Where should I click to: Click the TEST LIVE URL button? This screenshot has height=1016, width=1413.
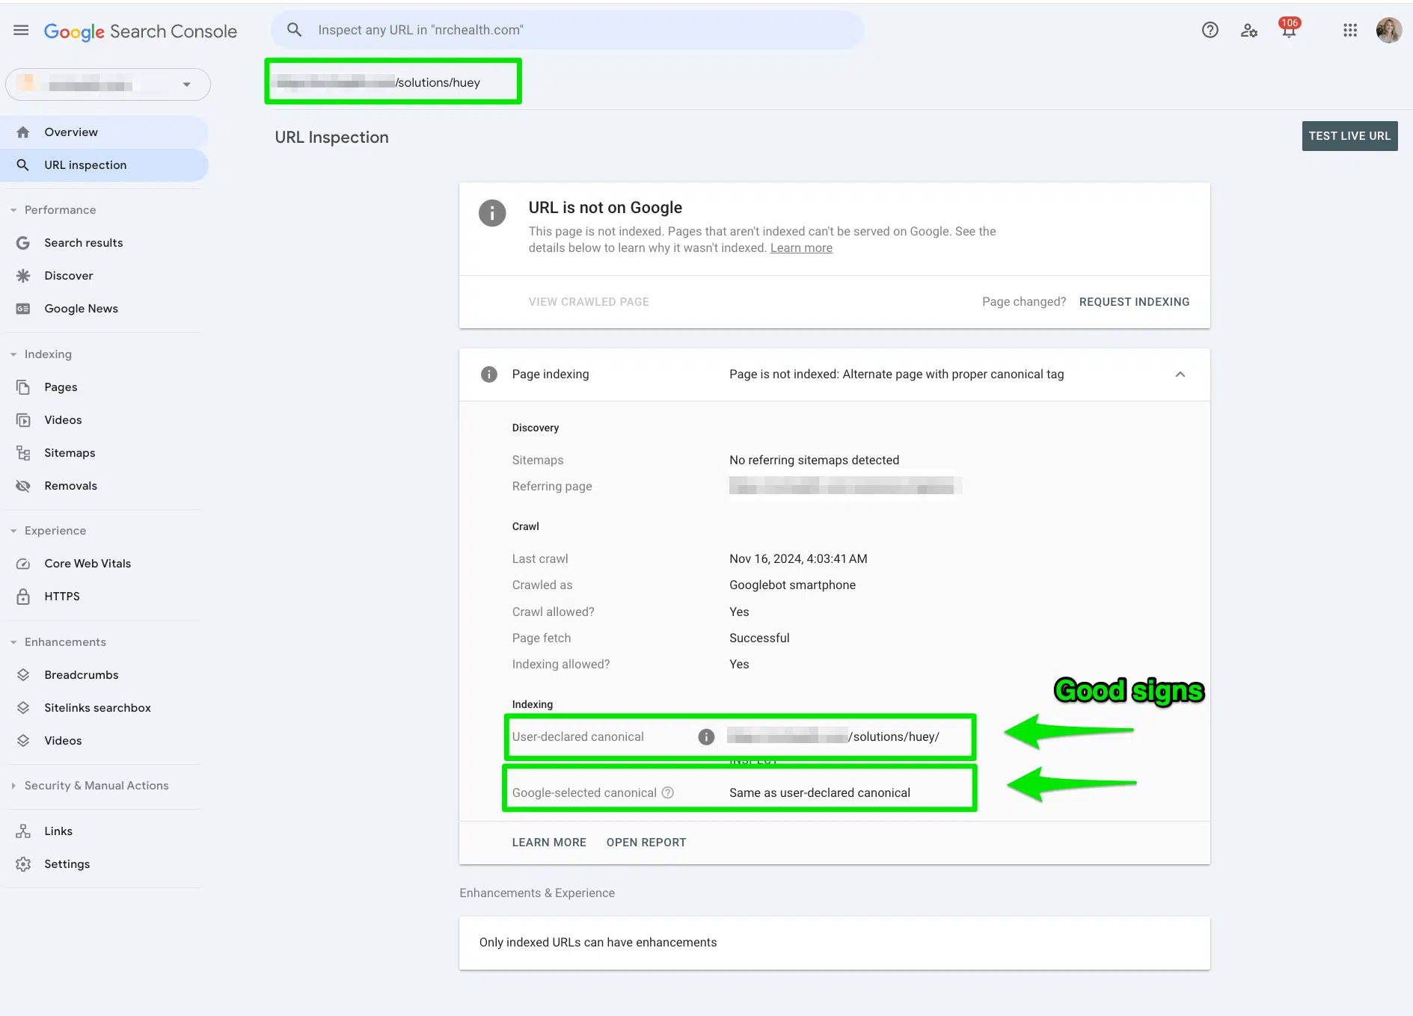pos(1349,136)
